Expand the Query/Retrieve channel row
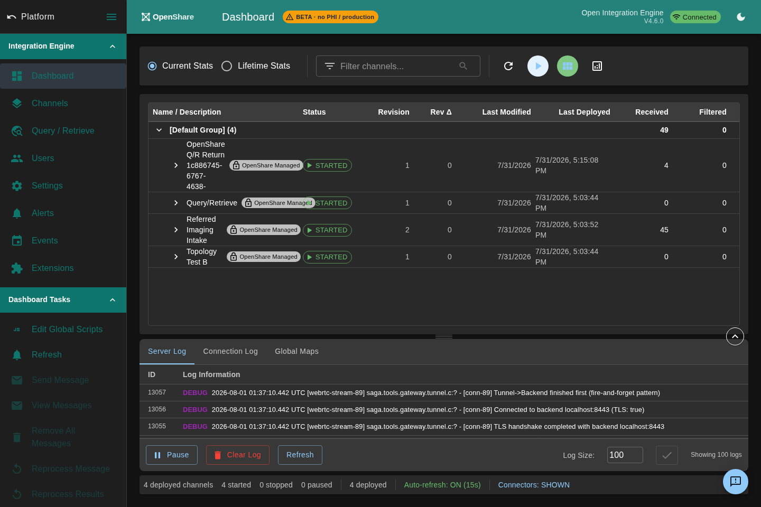 (176, 203)
